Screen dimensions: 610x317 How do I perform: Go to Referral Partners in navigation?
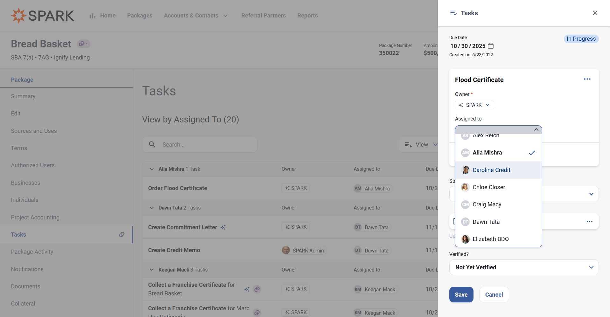263,16
